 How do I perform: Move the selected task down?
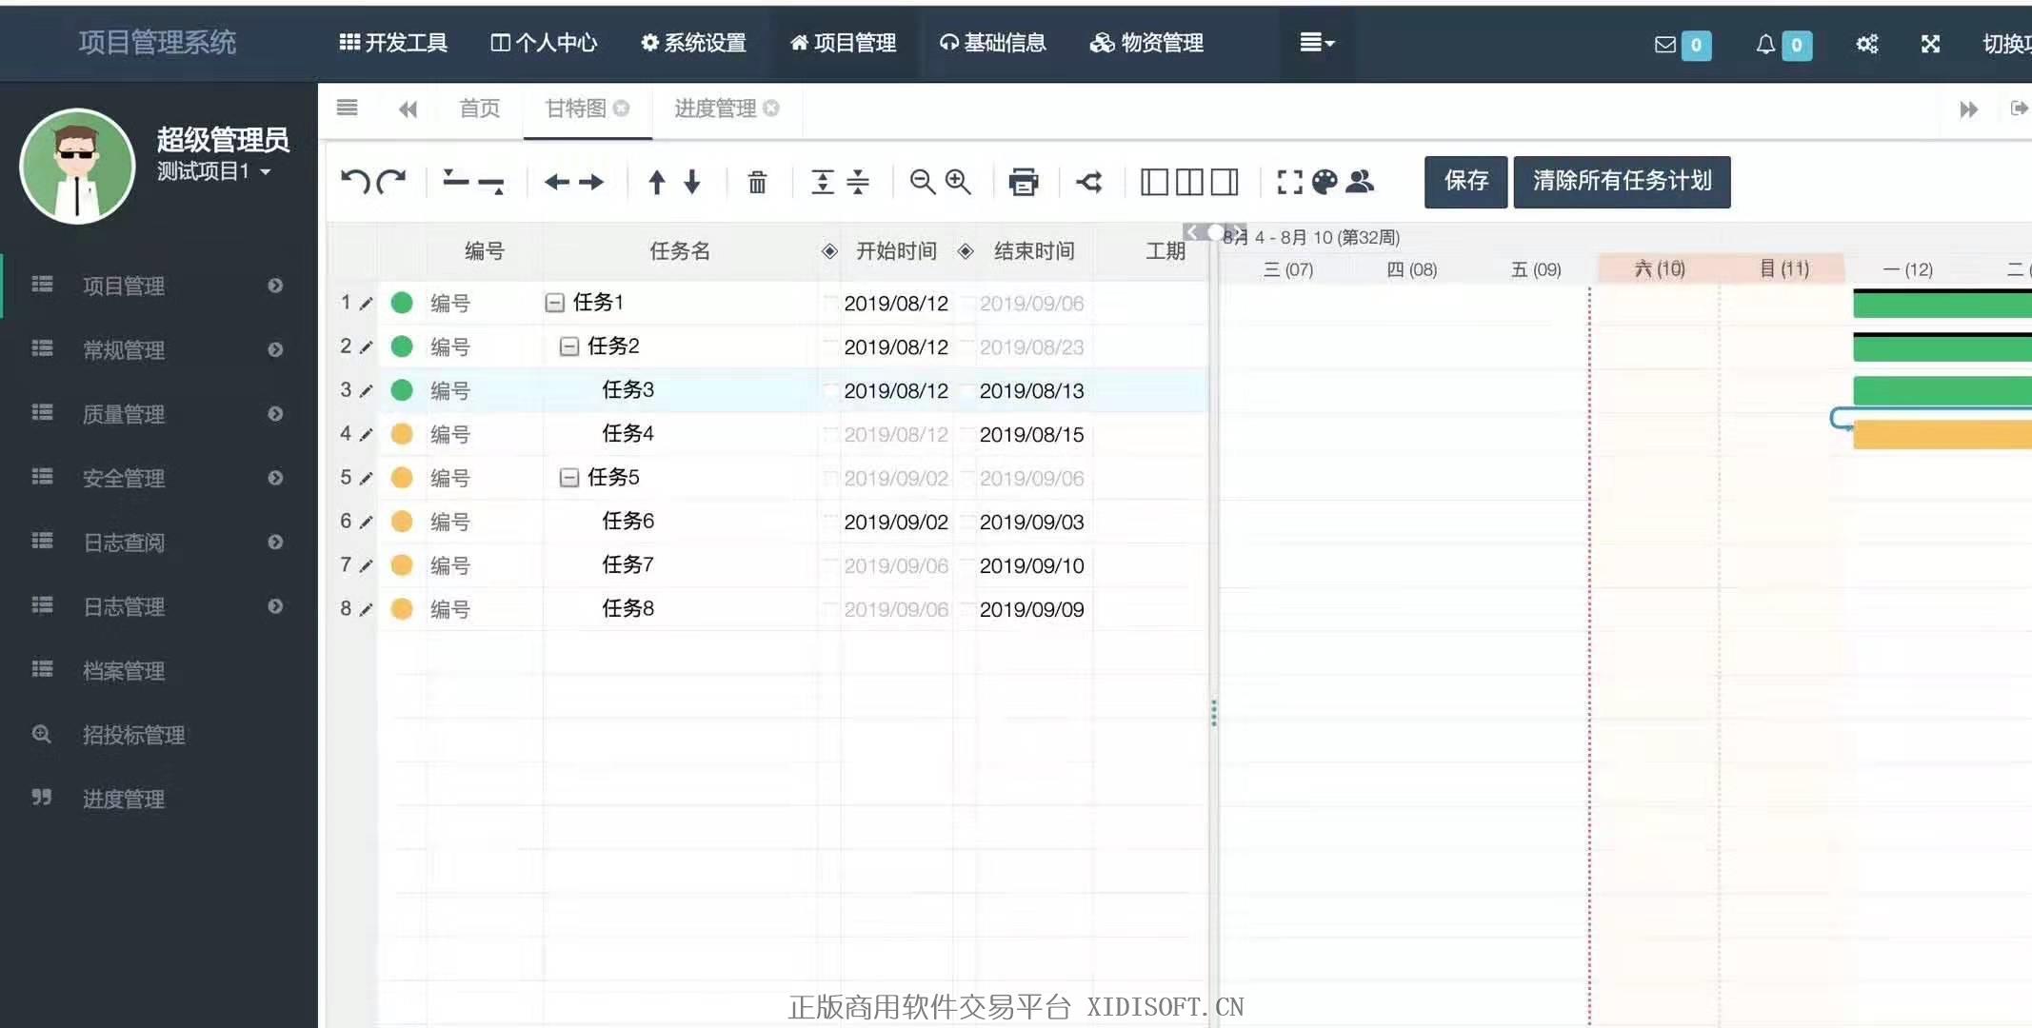[x=692, y=181]
